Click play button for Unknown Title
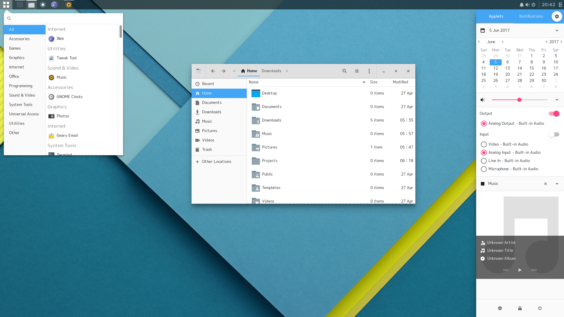This screenshot has height=317, width=564. (x=520, y=270)
